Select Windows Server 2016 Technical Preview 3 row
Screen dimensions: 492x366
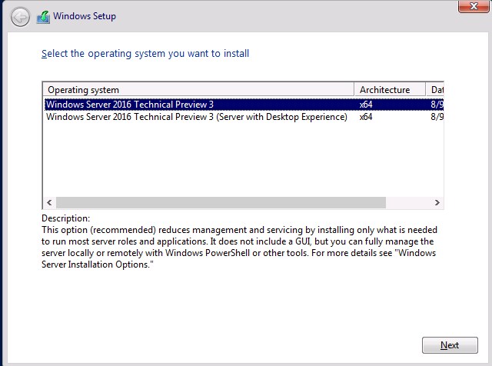pos(244,105)
